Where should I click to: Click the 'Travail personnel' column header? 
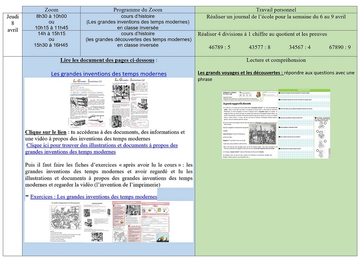point(276,10)
